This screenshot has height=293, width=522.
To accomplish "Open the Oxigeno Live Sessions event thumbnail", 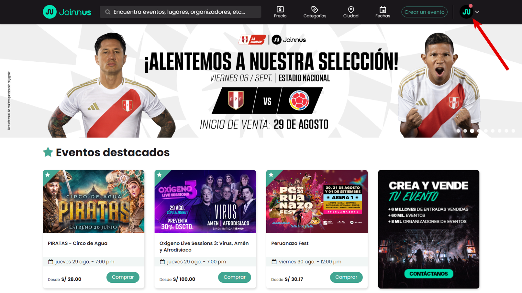I will (205, 202).
